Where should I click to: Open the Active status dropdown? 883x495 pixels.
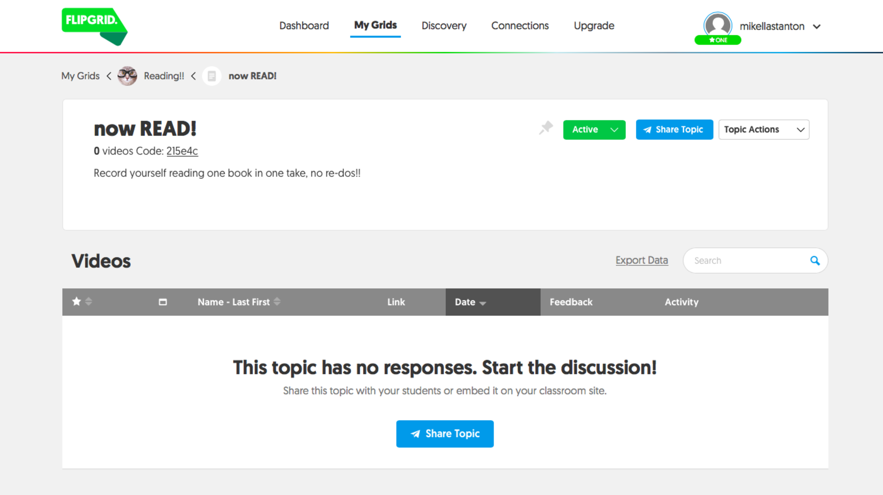click(x=594, y=130)
